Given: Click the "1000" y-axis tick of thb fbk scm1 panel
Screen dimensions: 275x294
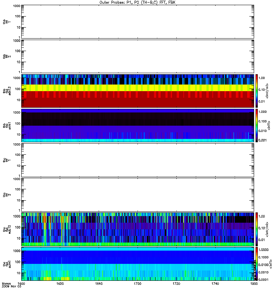Looking at the screenshot, I should pos(16,112).
